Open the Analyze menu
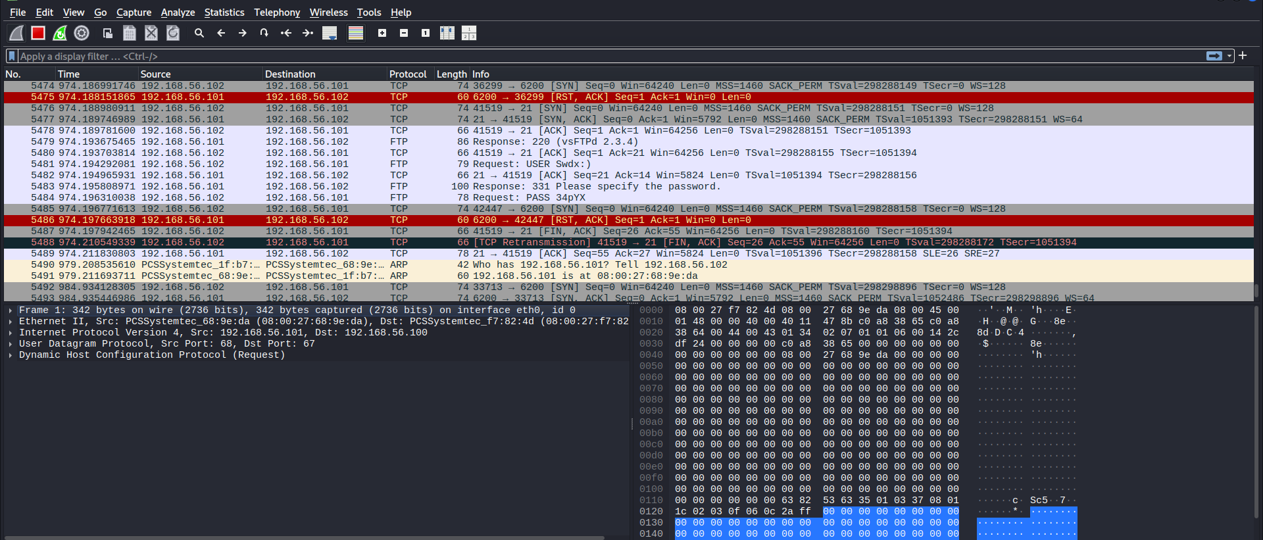The image size is (1263, 540). [x=178, y=12]
